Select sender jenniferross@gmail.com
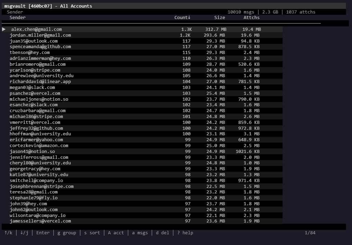The width and height of the screenshot is (352, 245). point(142,157)
